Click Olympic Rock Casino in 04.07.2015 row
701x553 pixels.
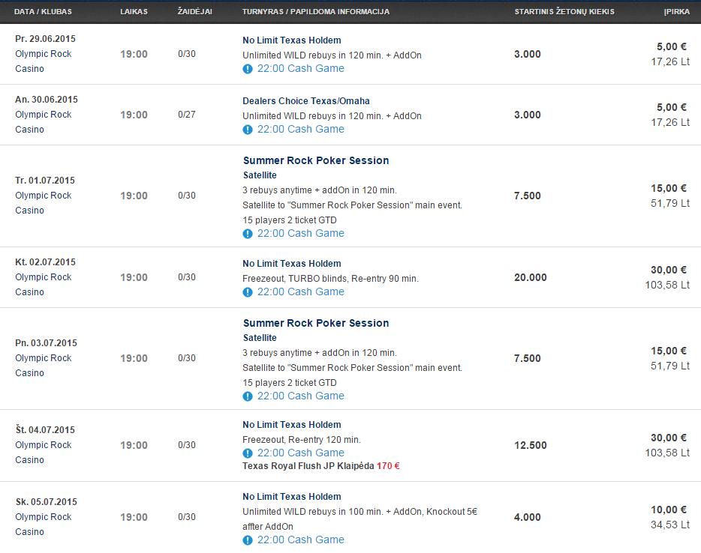(x=44, y=452)
